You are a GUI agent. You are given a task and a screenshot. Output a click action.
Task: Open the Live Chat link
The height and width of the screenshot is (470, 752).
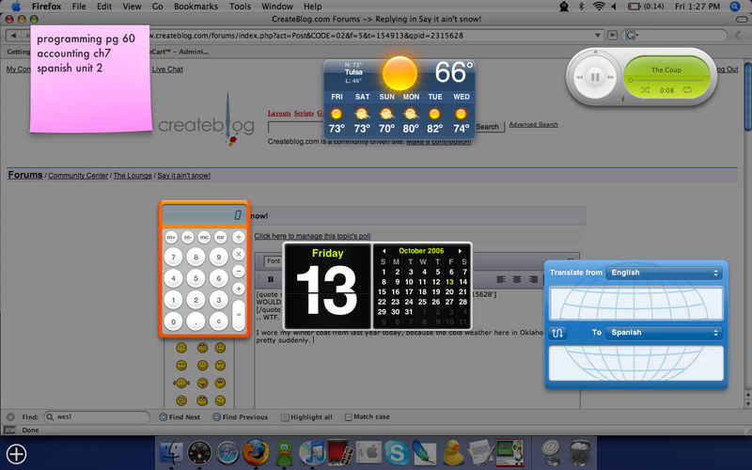point(167,69)
